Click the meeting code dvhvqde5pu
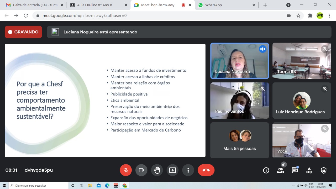 tap(39, 170)
